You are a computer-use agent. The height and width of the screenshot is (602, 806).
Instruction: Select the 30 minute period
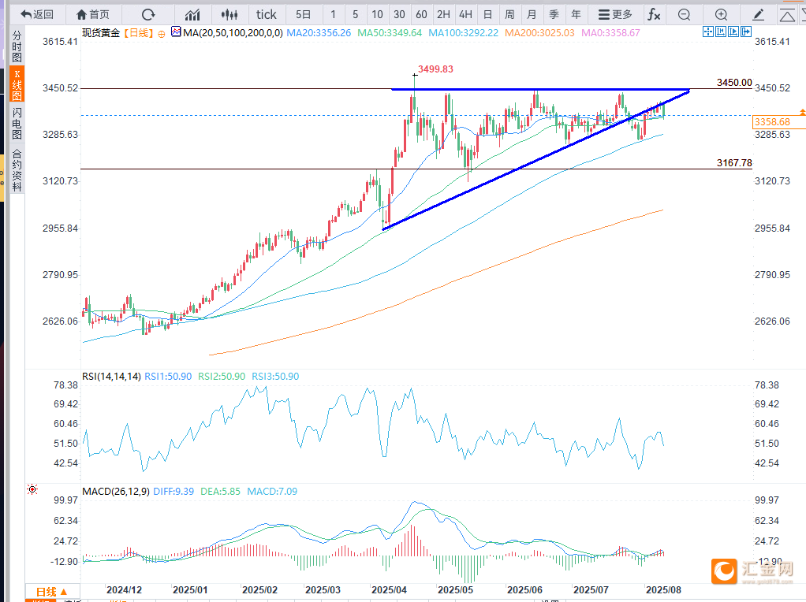pos(399,14)
